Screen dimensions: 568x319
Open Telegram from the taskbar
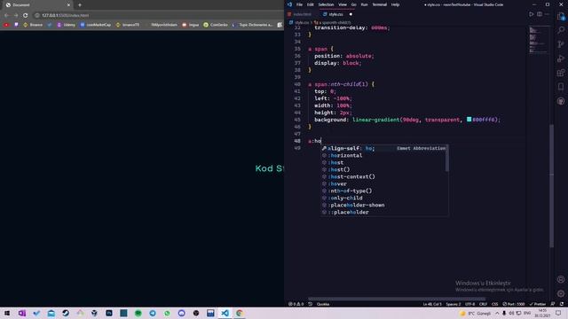coord(153,313)
